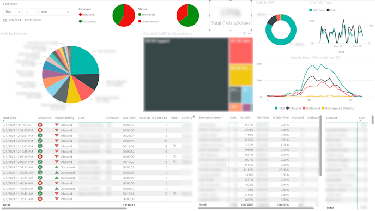The image size is (375, 211).
Task: Select the yellow tile in the QueueName treemap
Action: point(240,75)
